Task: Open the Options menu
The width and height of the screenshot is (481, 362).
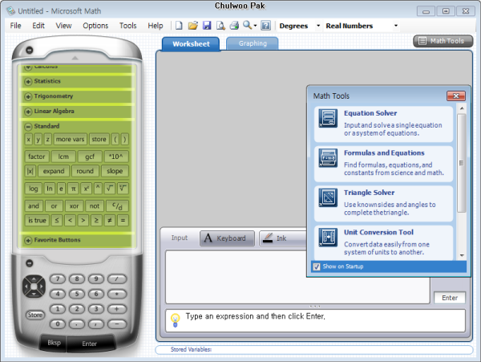Action: coord(95,26)
